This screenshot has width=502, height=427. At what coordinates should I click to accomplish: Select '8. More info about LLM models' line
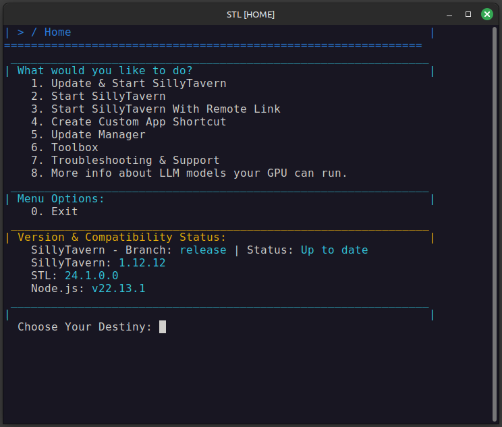(189, 173)
